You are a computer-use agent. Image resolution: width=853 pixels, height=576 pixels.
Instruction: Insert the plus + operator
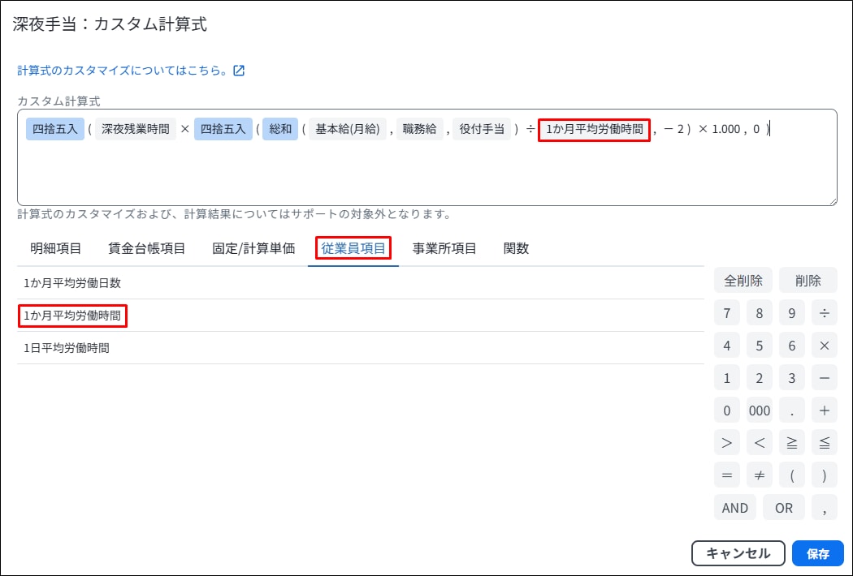point(824,411)
